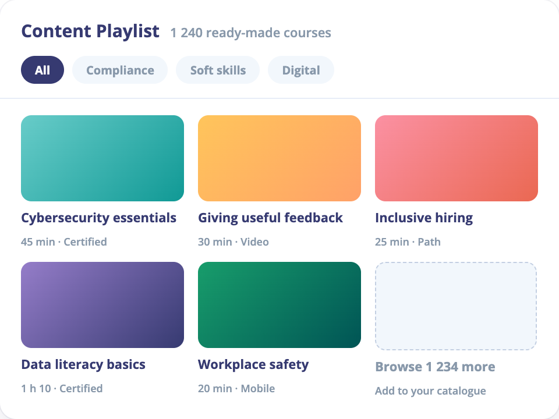Click the Workplace safety course title
This screenshot has height=419, width=559.
253,364
